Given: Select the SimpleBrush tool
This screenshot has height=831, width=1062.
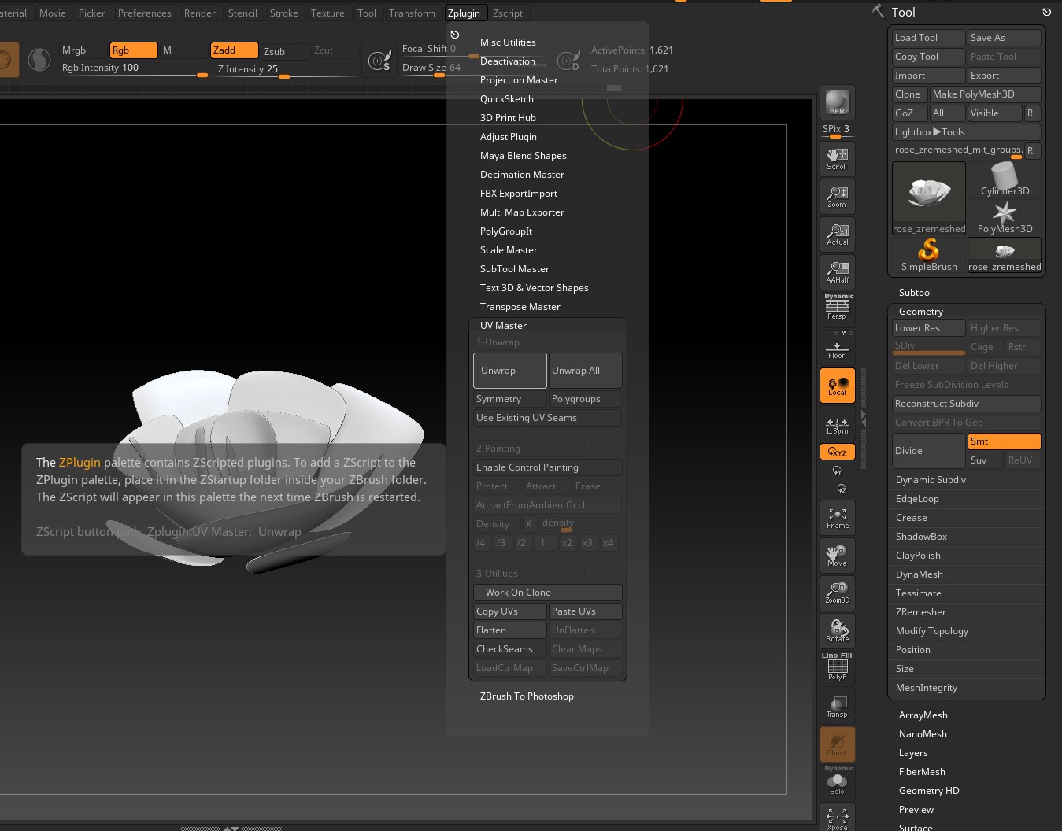Looking at the screenshot, I should tap(929, 256).
